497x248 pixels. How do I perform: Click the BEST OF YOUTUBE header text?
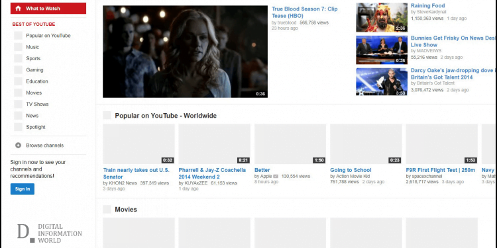point(34,24)
